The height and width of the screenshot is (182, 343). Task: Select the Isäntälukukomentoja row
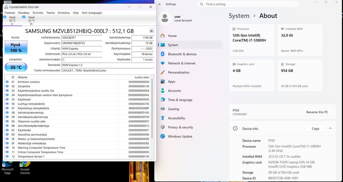click(78, 113)
